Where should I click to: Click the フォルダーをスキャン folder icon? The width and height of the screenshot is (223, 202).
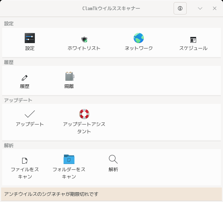[x=69, y=159]
